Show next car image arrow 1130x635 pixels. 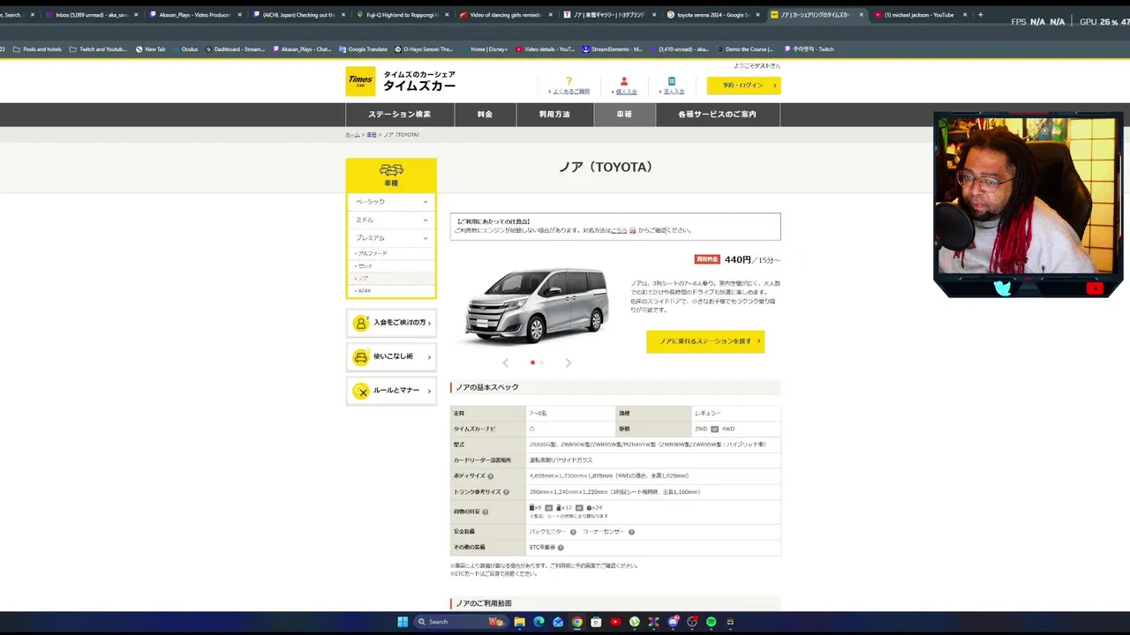[568, 362]
